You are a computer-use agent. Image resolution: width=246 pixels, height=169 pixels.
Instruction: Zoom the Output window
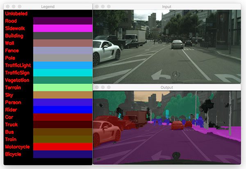(x=109, y=87)
